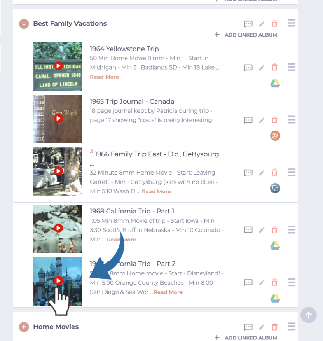The image size is (323, 341).
Task: Play the Trip Book journal thumbnail
Action: point(58,119)
